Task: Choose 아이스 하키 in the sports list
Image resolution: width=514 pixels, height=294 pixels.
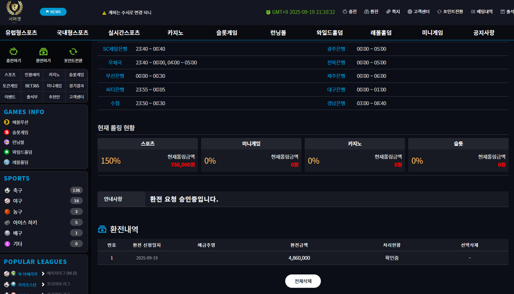Action: (x=25, y=223)
